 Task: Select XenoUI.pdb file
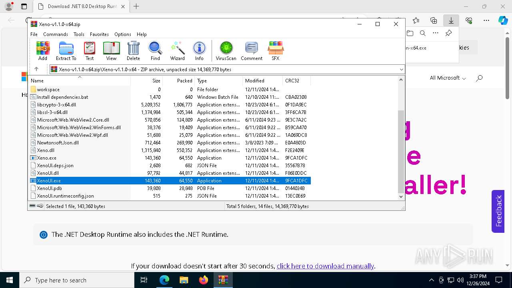click(49, 188)
